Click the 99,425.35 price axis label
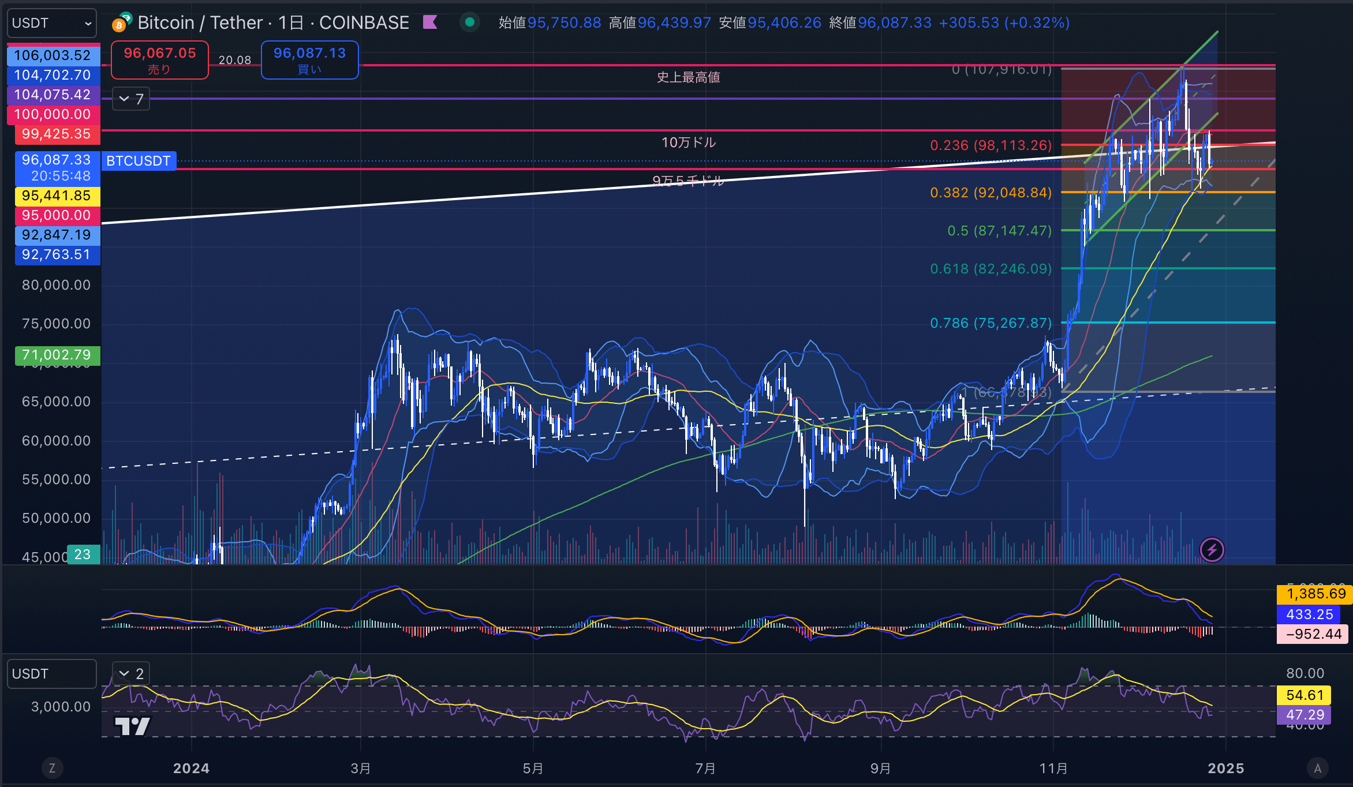This screenshot has height=787, width=1353. [x=57, y=134]
